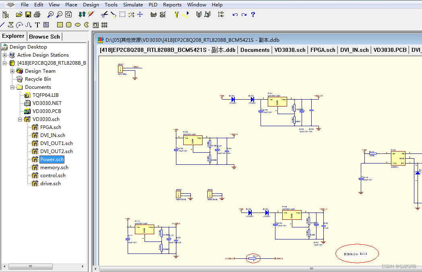The height and width of the screenshot is (272, 422).
Task: Open the Recycle Bin in Explorer
Action: pyautogui.click(x=38, y=79)
